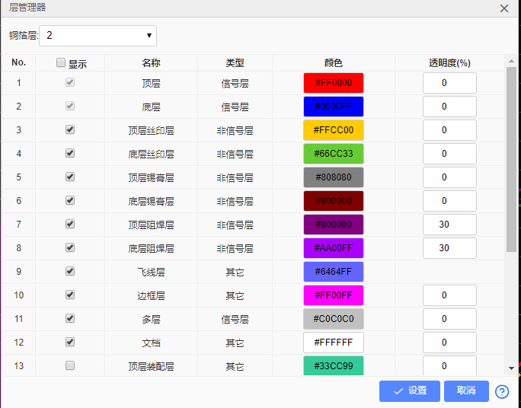
Task: Uncheck visibility for 顶层丝印层
Action: coord(70,130)
